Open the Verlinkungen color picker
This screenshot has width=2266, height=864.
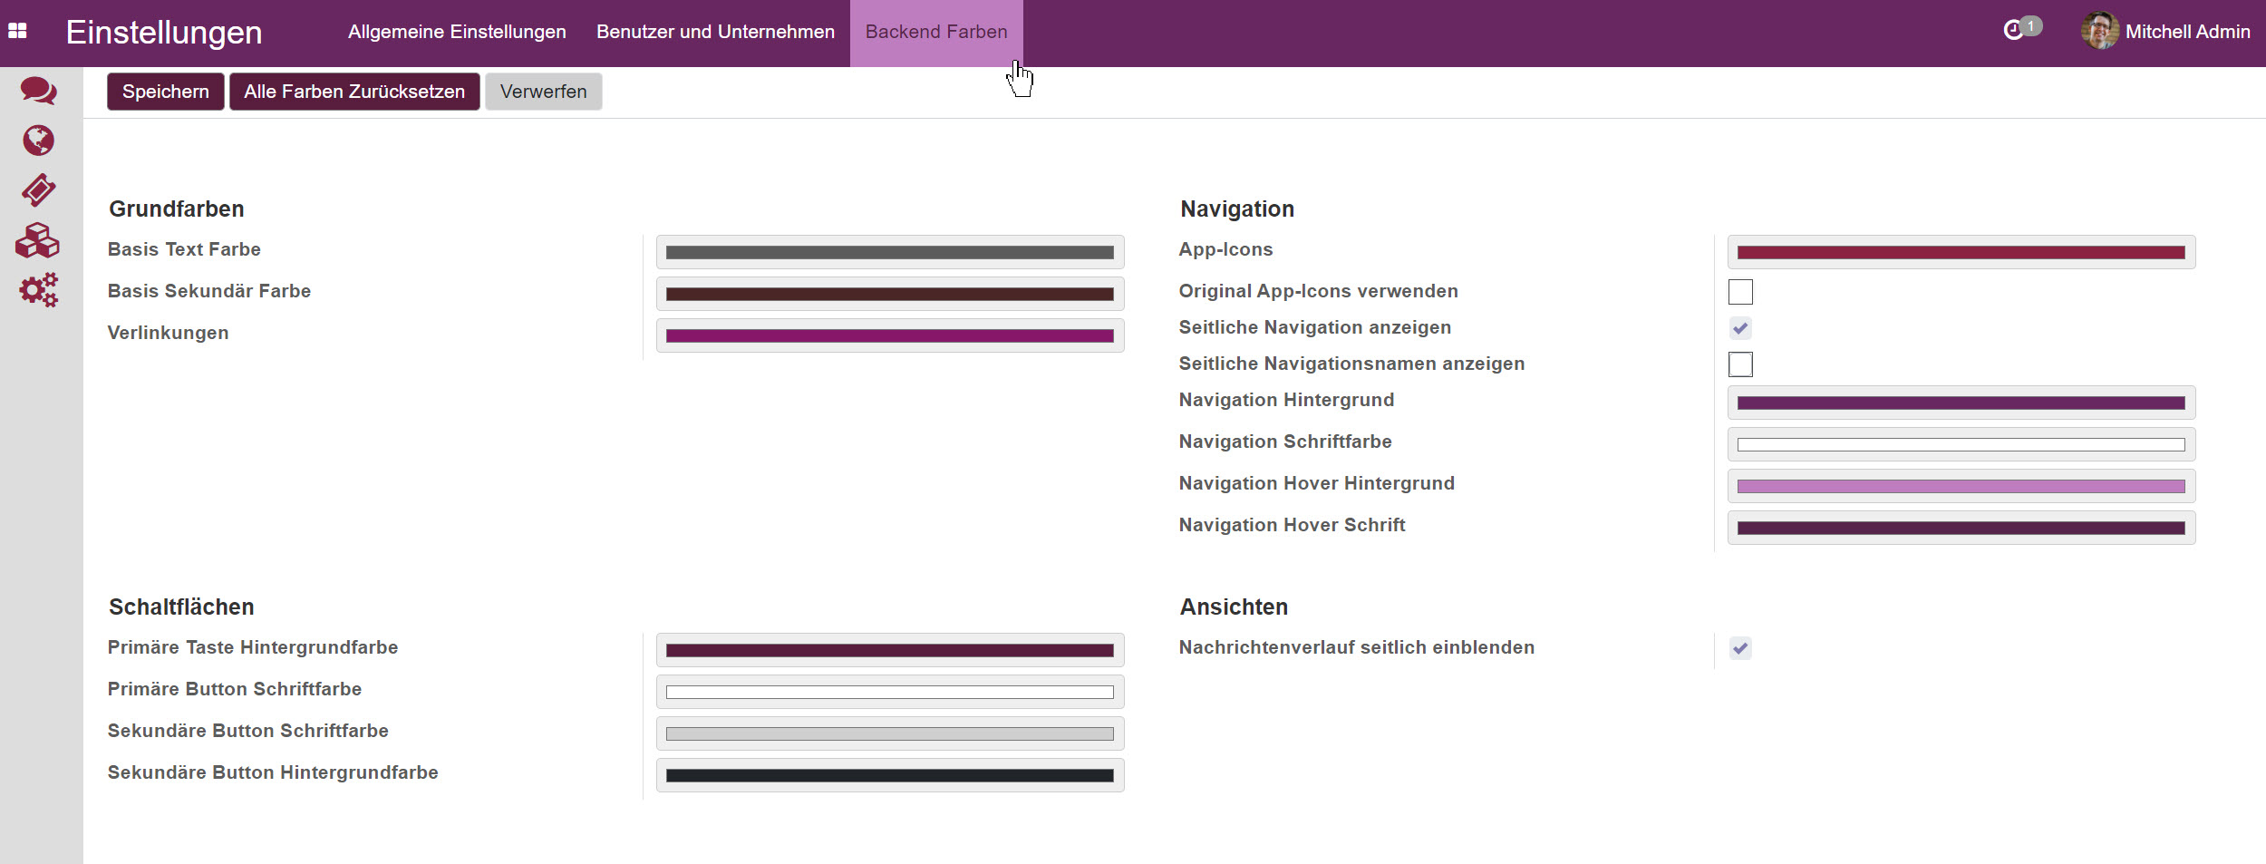890,335
